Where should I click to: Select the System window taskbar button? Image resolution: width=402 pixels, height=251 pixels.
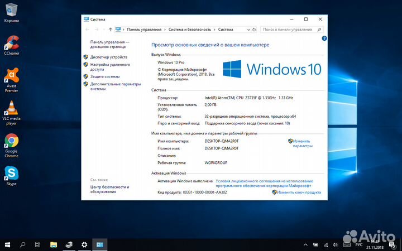click(x=99, y=245)
